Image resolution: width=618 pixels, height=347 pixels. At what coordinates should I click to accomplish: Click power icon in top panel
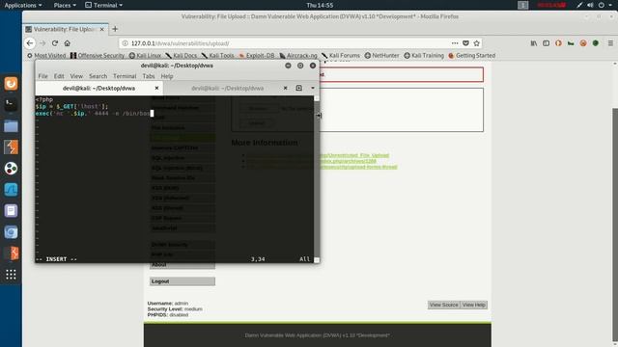pyautogui.click(x=602, y=5)
